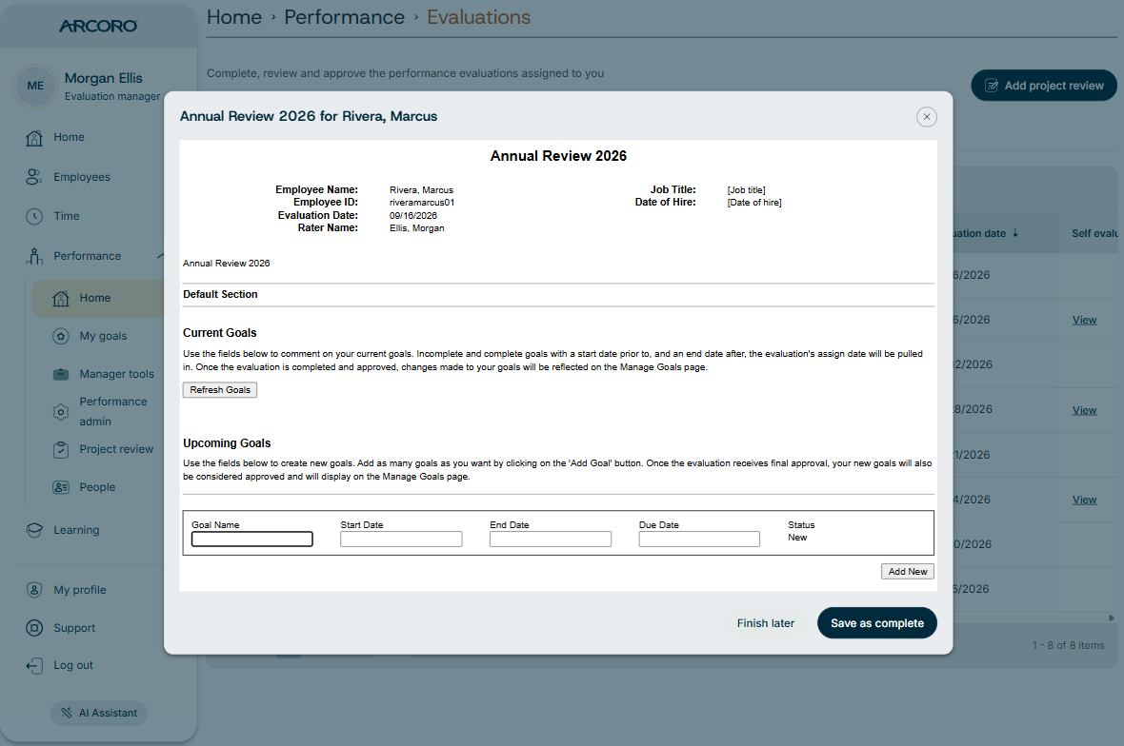Open the AI Assistant
The width and height of the screenshot is (1124, 746).
tap(99, 713)
